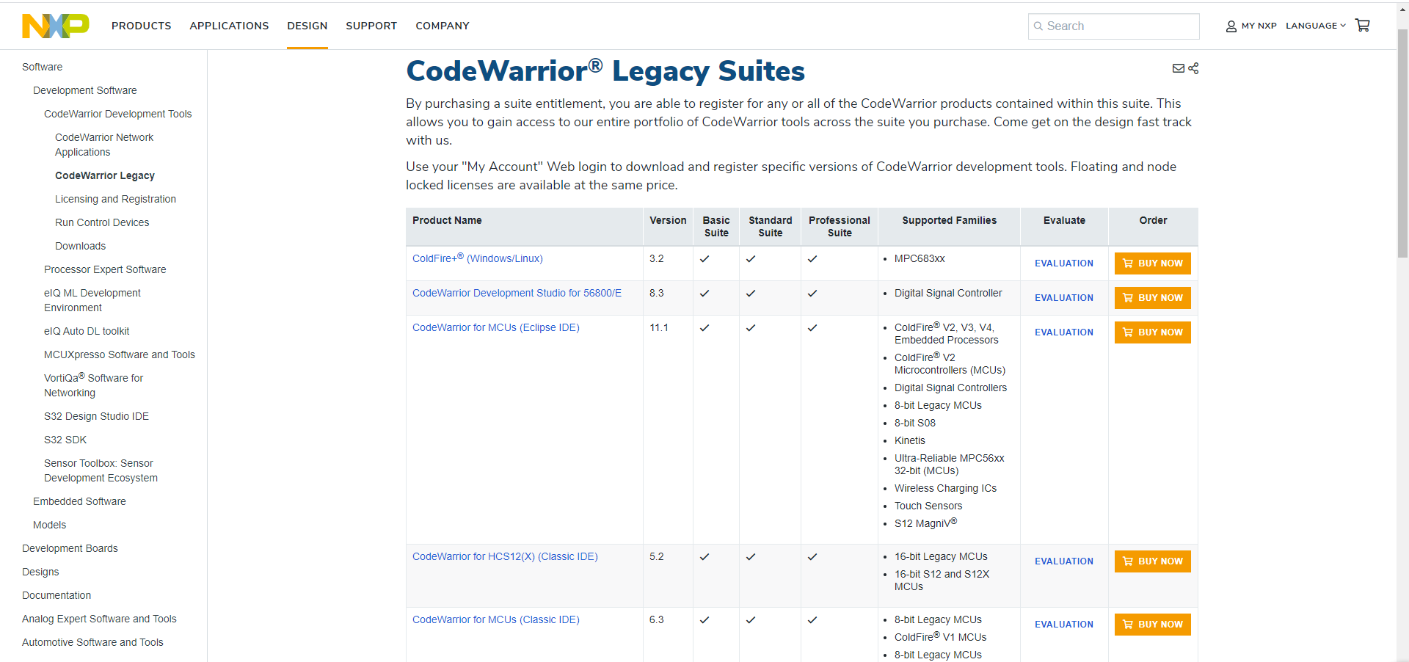
Task: Expand the Embedded Software sidebar section
Action: point(79,501)
